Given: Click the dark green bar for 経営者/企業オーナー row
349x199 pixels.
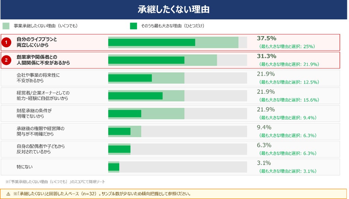Looking at the screenshot, I should click(x=135, y=96).
